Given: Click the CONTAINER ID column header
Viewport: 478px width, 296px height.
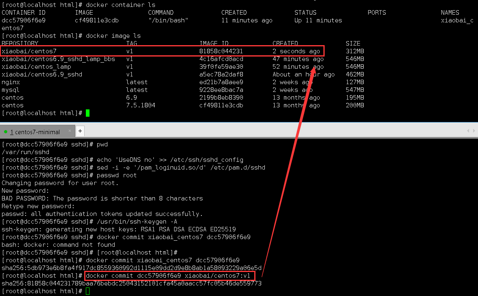Looking at the screenshot, I should (24, 13).
